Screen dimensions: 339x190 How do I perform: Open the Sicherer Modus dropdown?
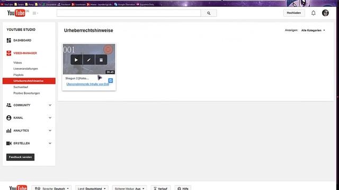(129, 188)
